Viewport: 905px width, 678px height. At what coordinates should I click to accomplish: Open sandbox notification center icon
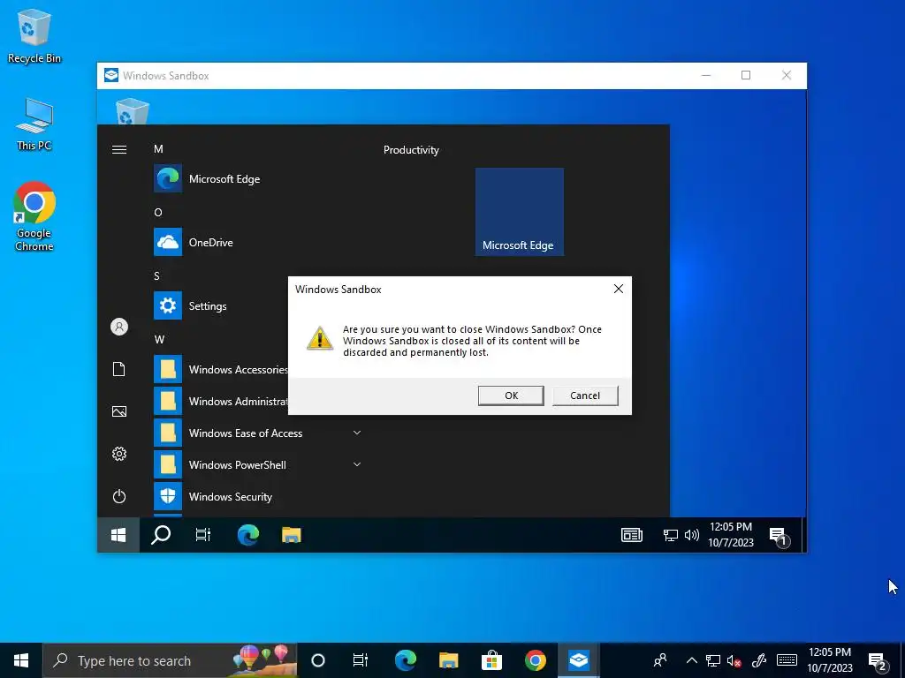779,536
